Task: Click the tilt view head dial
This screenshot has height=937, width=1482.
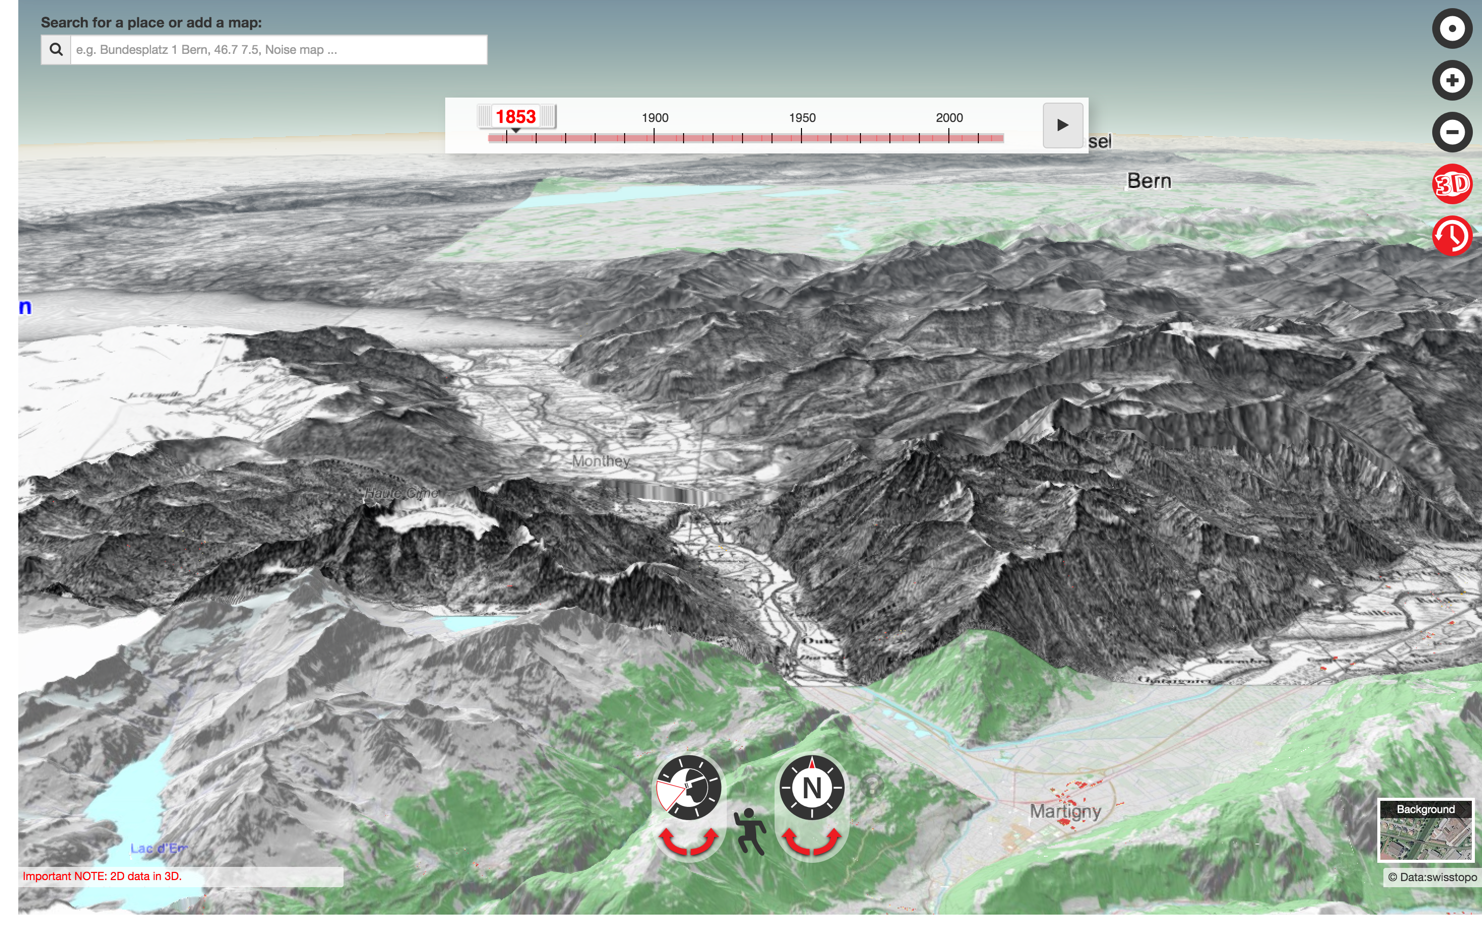Action: [x=688, y=788]
